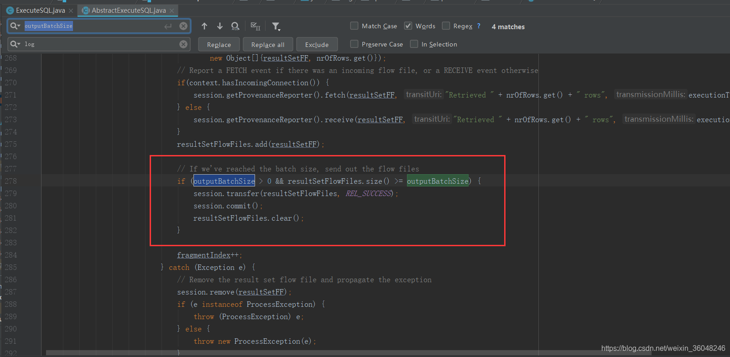Click resultSetFlowFiles.add on line 275
Viewport: 730px width, 357px height.
(x=222, y=144)
